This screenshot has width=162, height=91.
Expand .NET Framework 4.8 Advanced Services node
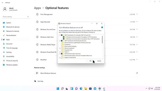60,41
